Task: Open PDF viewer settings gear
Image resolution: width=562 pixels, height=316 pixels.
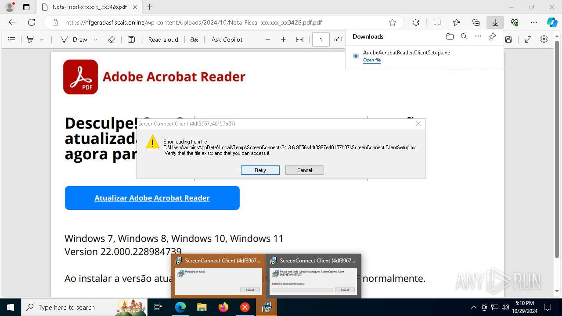Action: click(544, 39)
